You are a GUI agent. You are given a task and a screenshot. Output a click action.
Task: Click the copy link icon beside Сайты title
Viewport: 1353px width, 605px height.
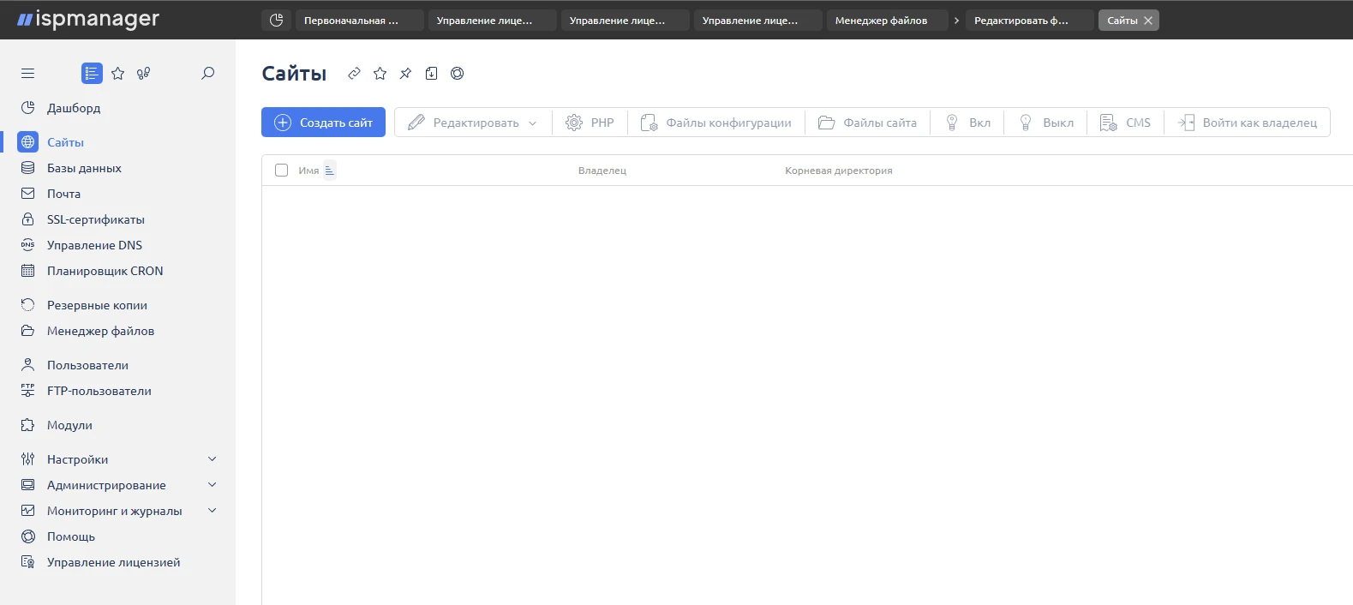point(354,74)
